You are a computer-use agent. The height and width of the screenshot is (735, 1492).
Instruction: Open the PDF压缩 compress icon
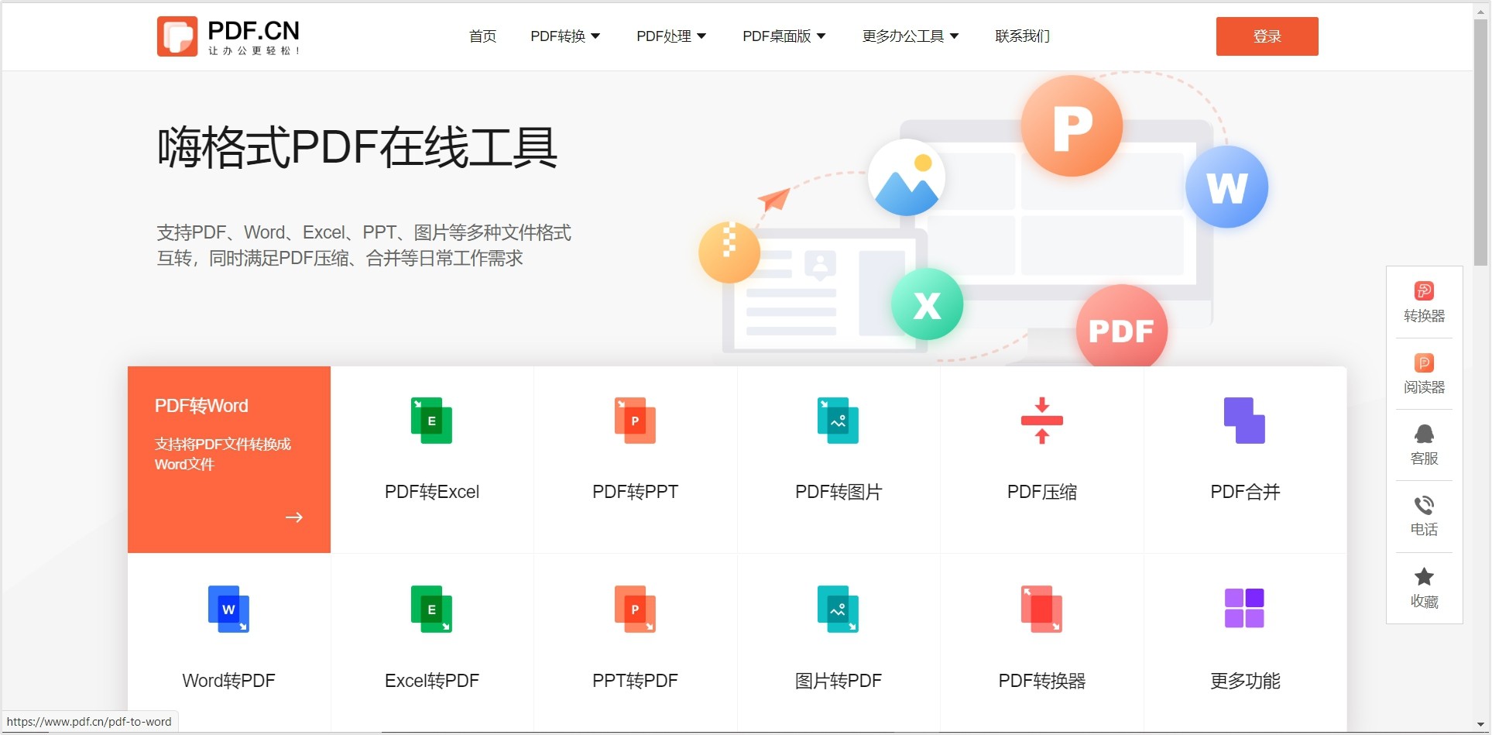[x=1041, y=421]
